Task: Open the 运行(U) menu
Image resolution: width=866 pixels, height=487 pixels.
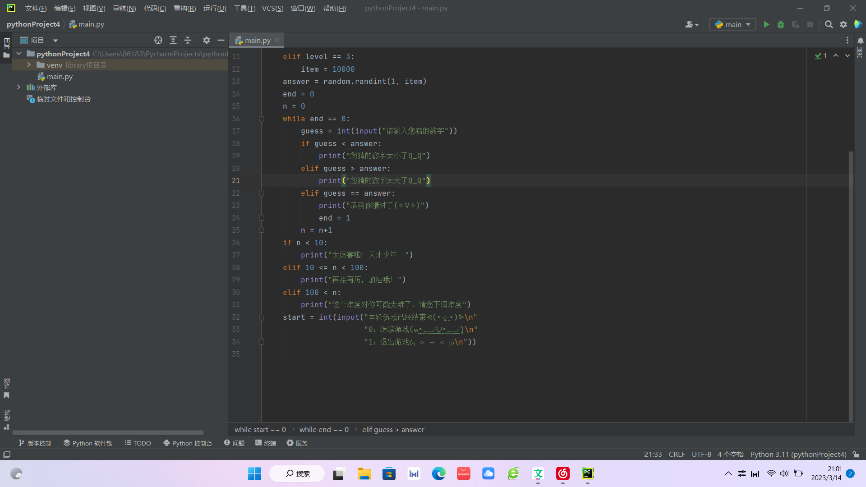Action: (x=214, y=8)
